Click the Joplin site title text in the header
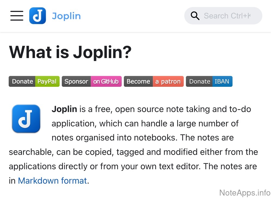The image size is (271, 198). pos(66,16)
